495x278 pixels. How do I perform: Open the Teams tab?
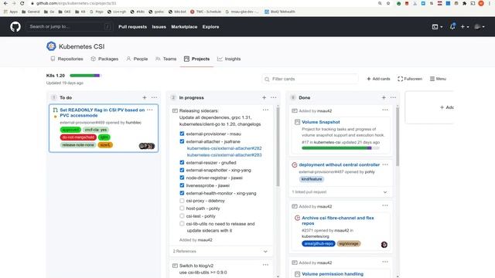pyautogui.click(x=166, y=59)
